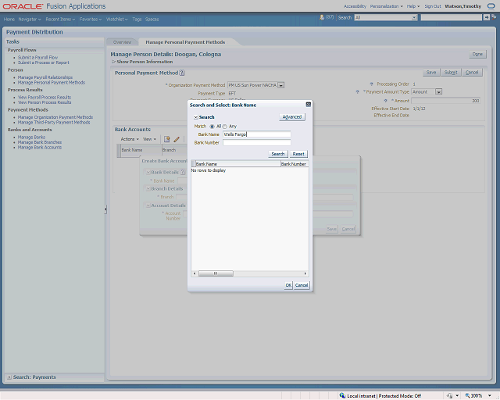500x400 pixels.
Task: Collapse the Tasks panel with splitter arrow
Action: pos(105,209)
